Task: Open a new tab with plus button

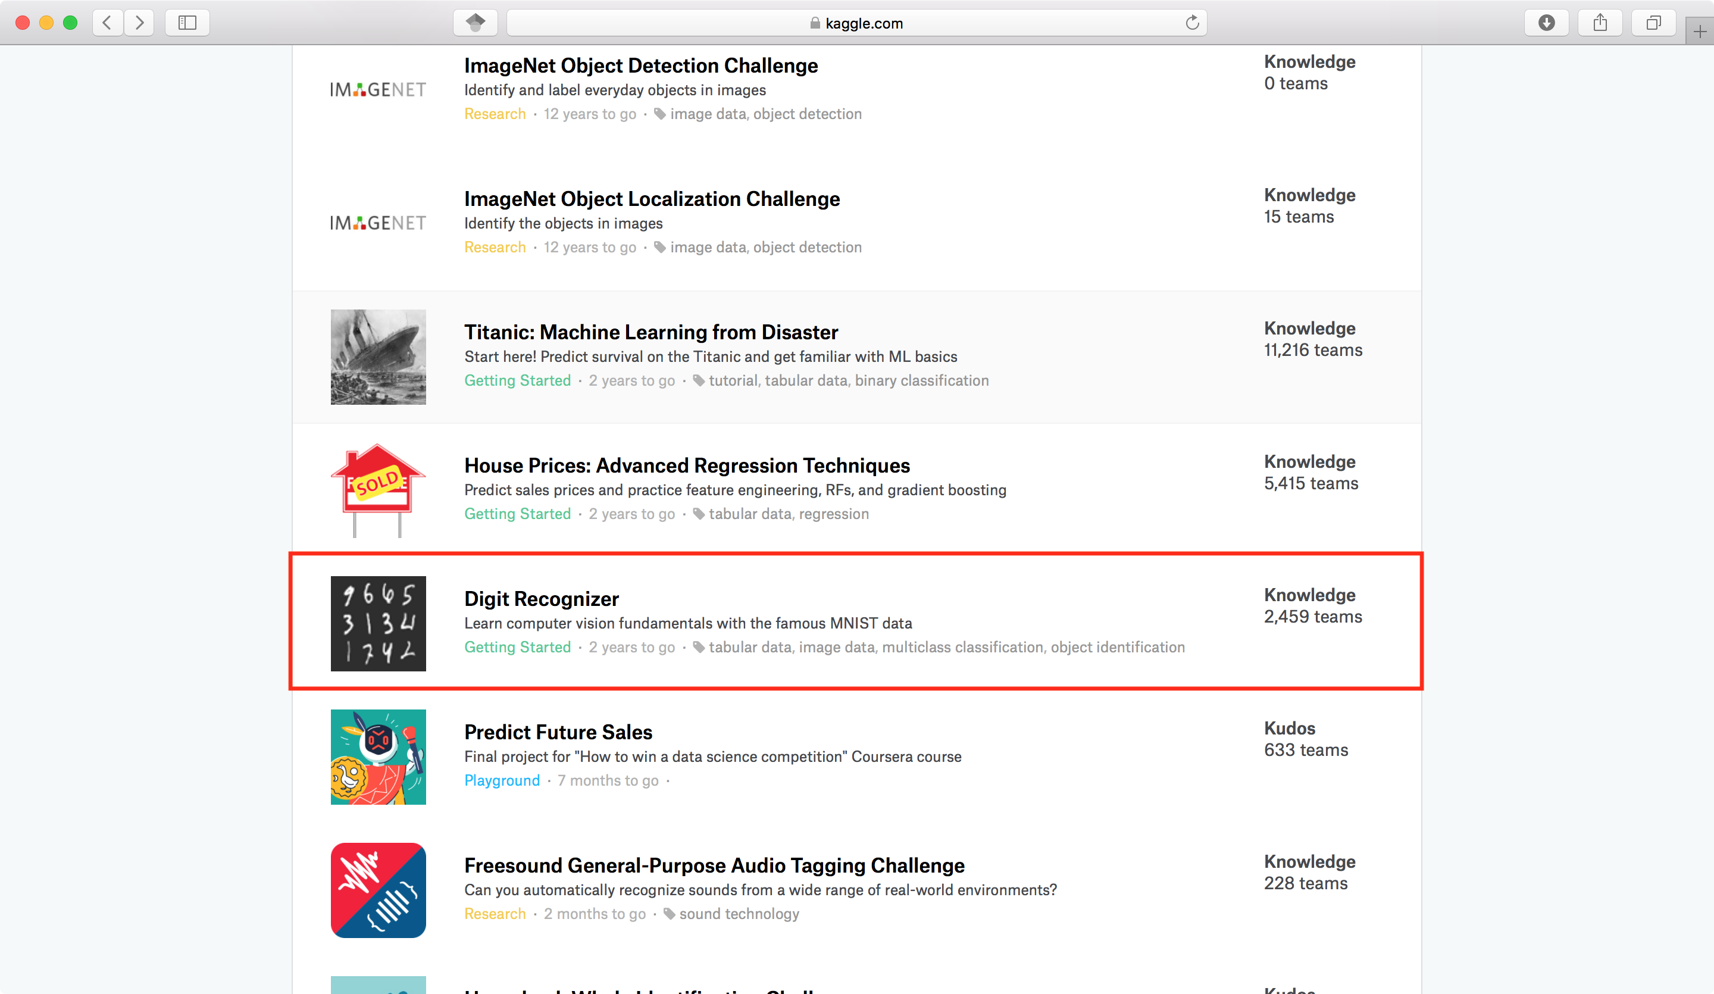Action: 1700,32
